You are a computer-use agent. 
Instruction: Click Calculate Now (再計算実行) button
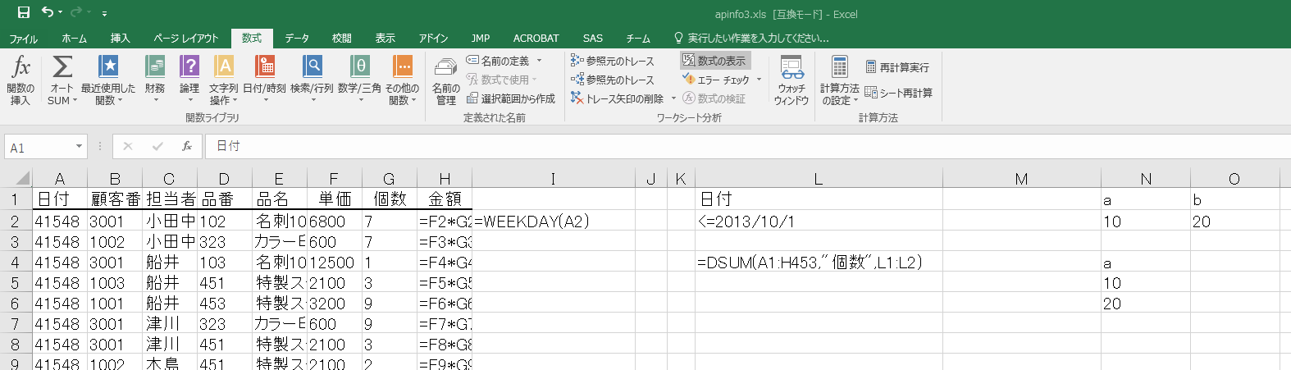(x=897, y=67)
